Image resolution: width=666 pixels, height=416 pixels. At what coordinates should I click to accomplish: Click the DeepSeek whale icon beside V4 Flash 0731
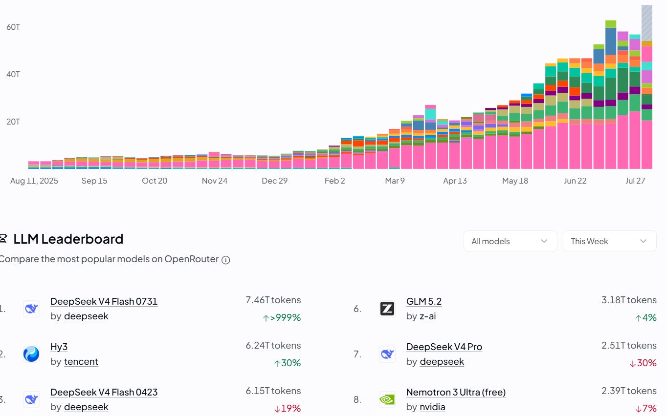click(31, 309)
